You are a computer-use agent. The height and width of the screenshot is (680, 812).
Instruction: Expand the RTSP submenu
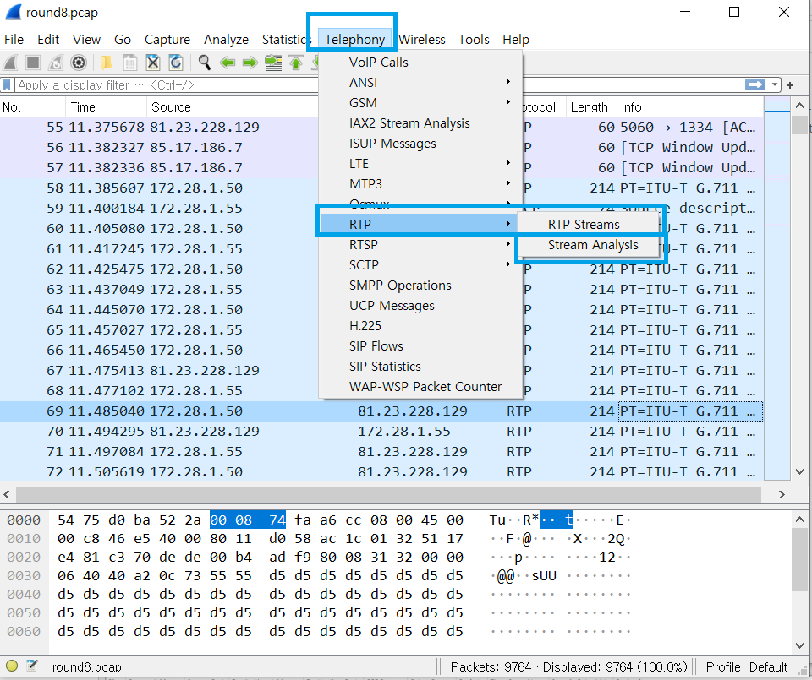click(420, 245)
